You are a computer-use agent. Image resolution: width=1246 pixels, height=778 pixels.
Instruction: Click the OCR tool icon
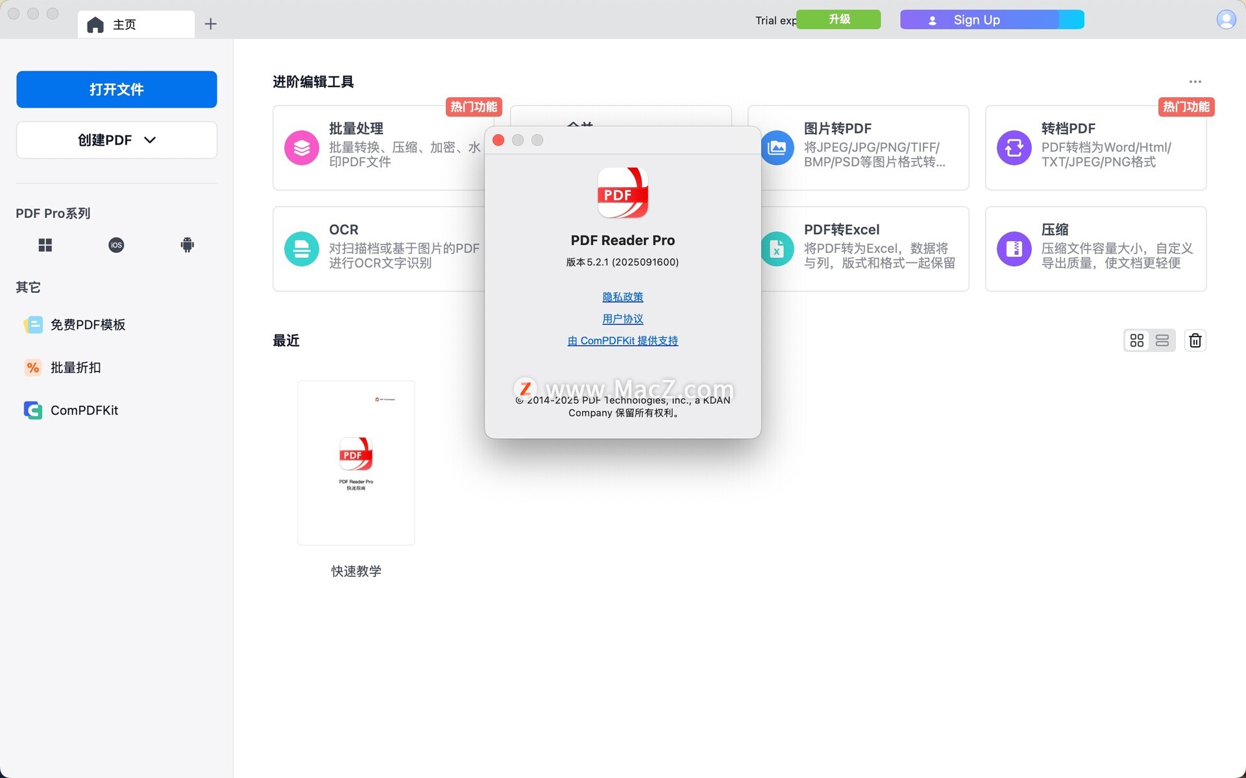coord(302,249)
